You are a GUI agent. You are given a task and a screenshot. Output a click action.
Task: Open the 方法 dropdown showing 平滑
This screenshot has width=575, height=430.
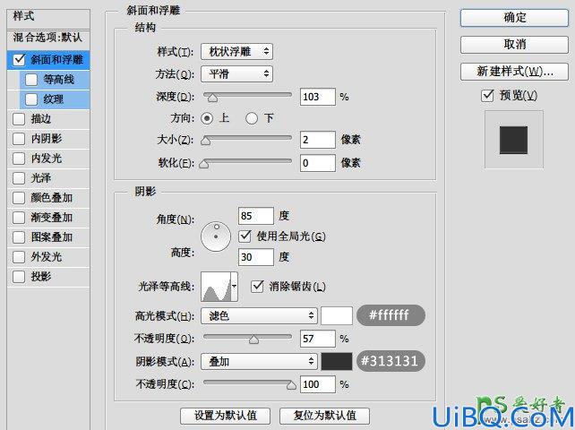point(236,74)
